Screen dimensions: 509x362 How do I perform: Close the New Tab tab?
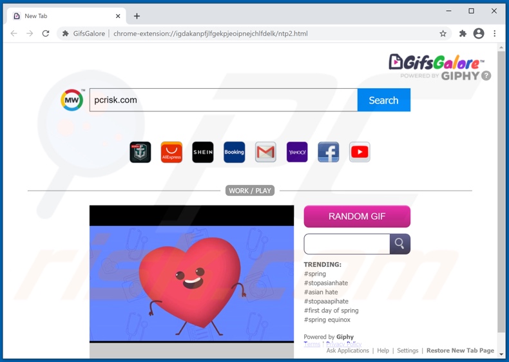(118, 16)
